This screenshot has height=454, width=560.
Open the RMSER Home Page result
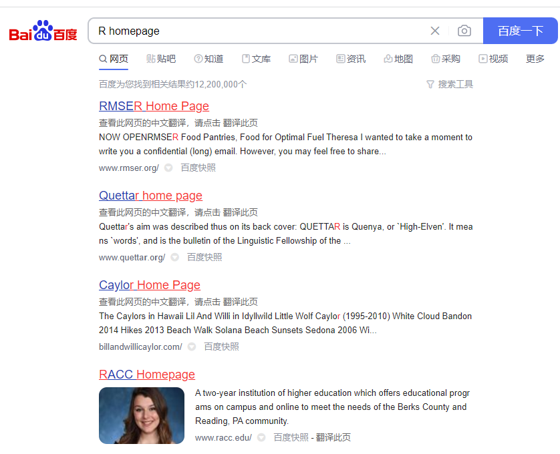click(x=154, y=106)
